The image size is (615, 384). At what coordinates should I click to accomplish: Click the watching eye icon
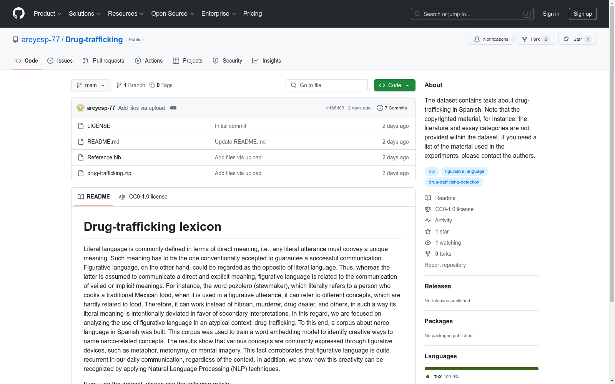[428, 243]
